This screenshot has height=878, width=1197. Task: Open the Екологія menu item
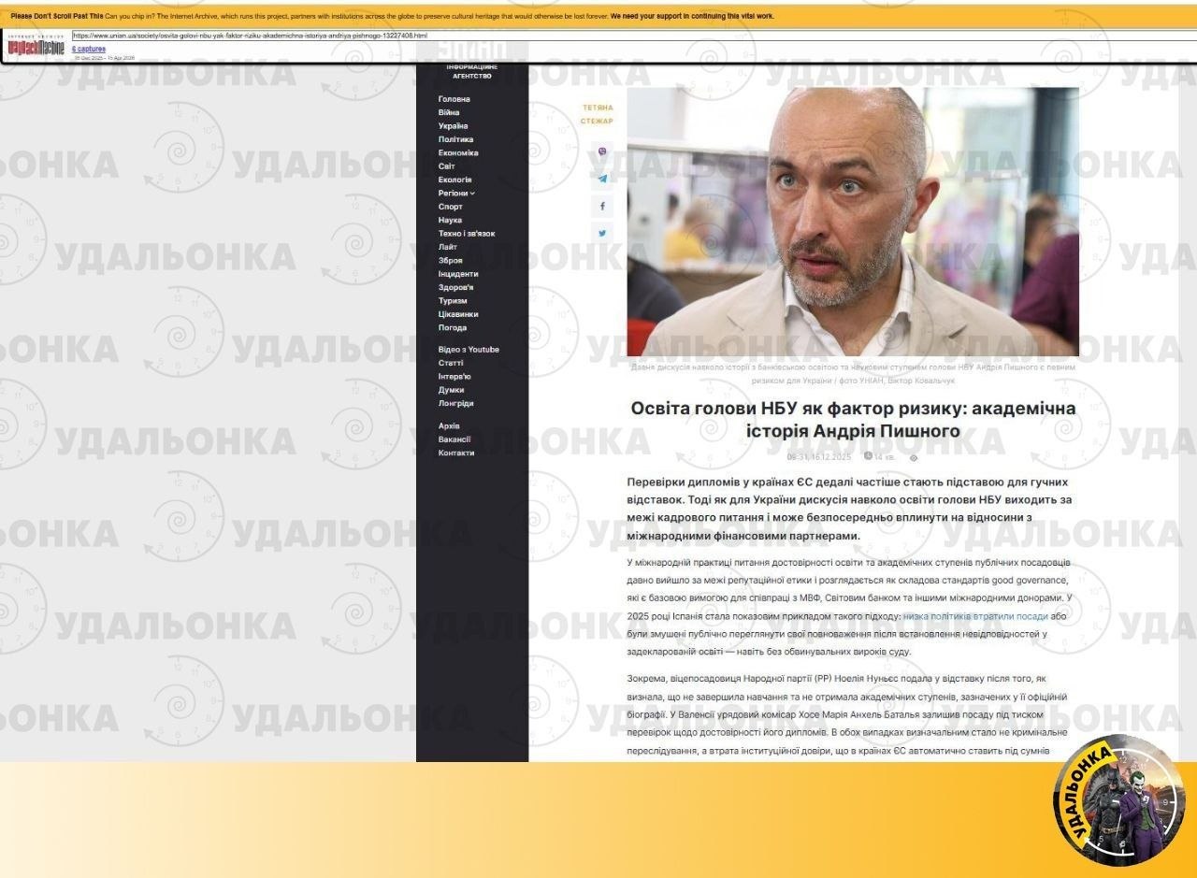(x=454, y=180)
